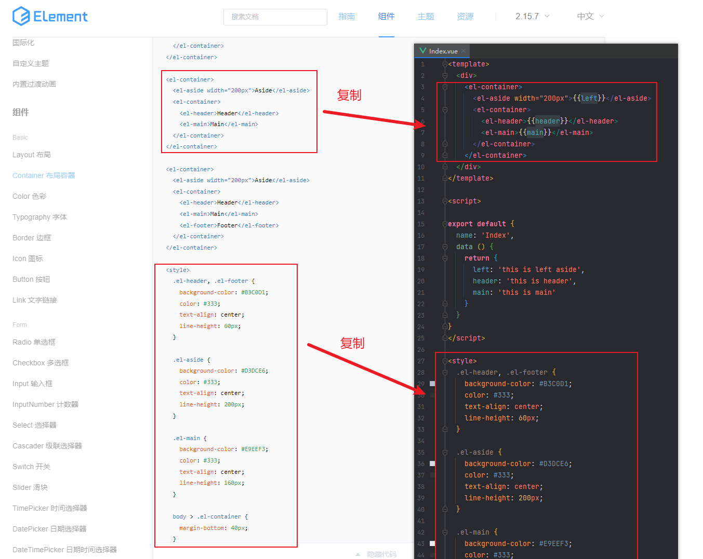Screen dimensions: 703x559
Task: Open DateTimePicker 日期时间选择器 in the sidebar
Action: 65,550
